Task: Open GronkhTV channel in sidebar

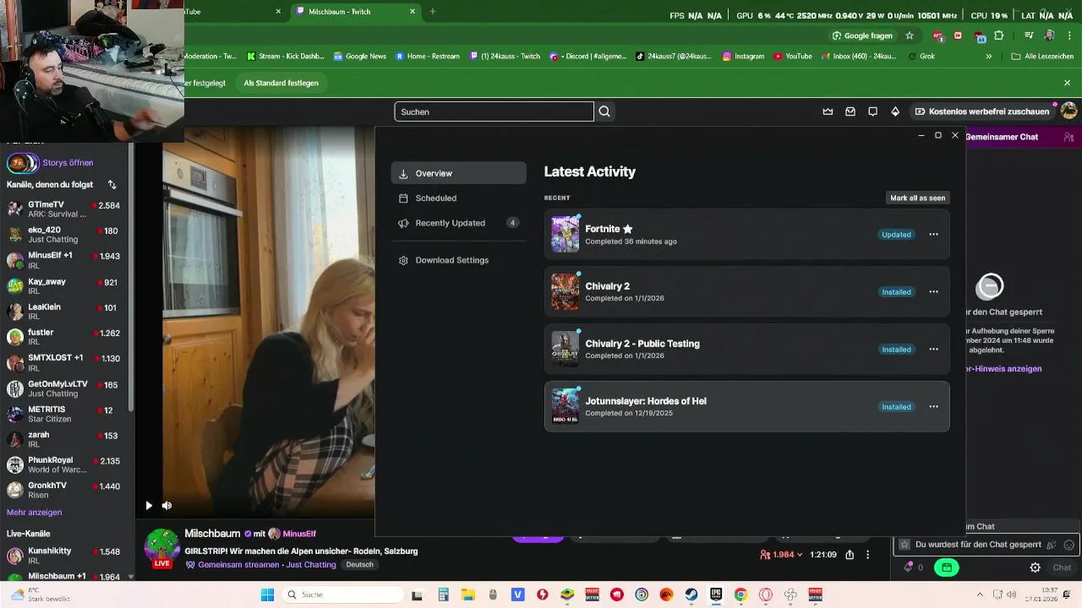Action: pos(64,491)
